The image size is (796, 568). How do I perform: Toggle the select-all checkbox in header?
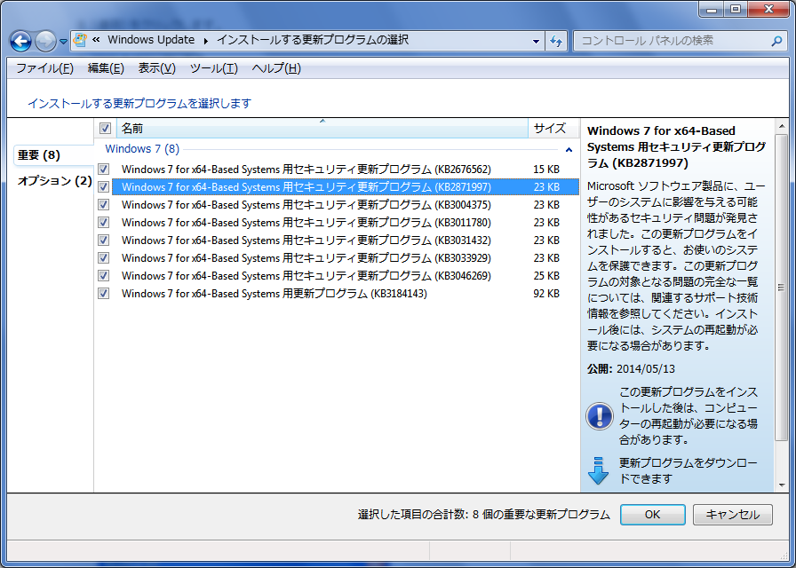105,129
